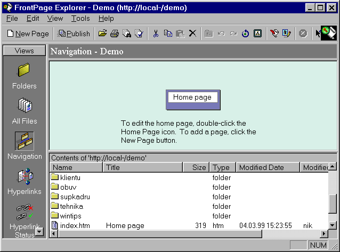The height and width of the screenshot is (252, 340).
Task: Sort file list by Modified Date header
Action: 268,167
